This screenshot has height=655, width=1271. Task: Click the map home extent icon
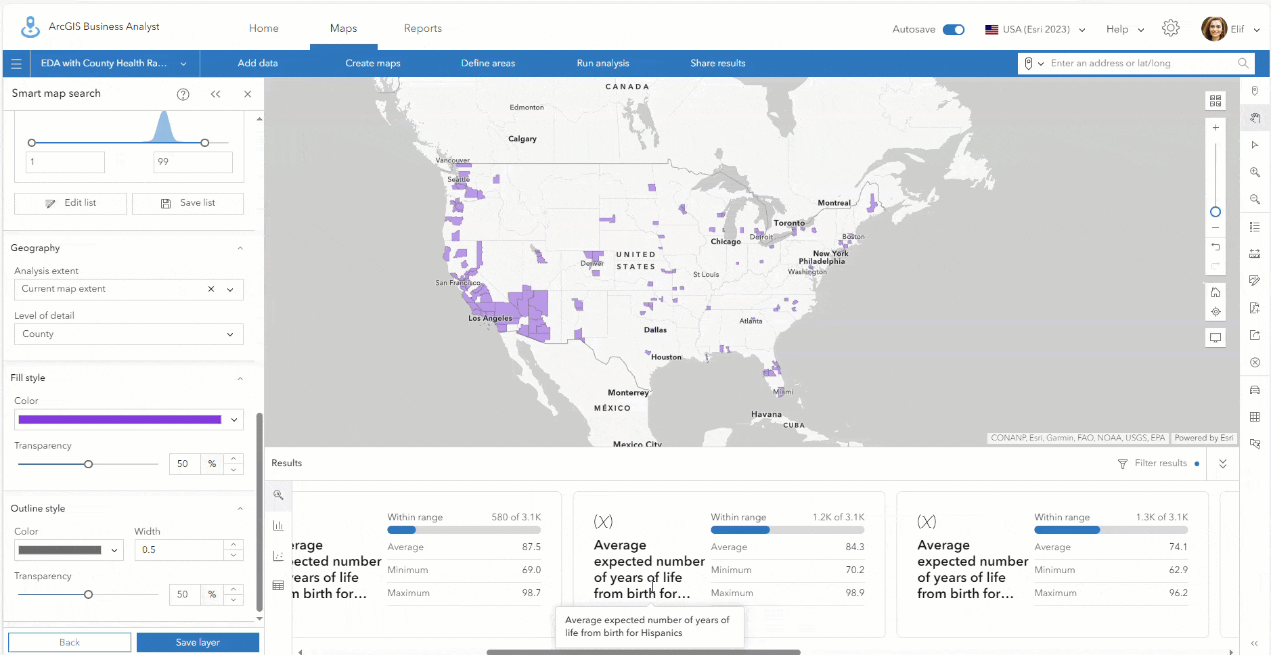pos(1216,292)
